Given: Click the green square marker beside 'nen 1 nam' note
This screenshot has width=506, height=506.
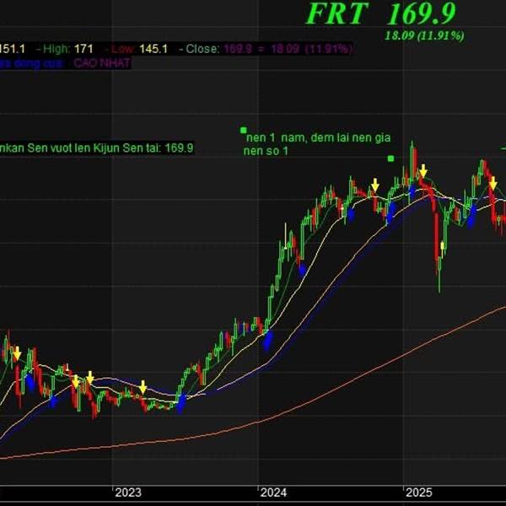Looking at the screenshot, I should coord(243,130).
